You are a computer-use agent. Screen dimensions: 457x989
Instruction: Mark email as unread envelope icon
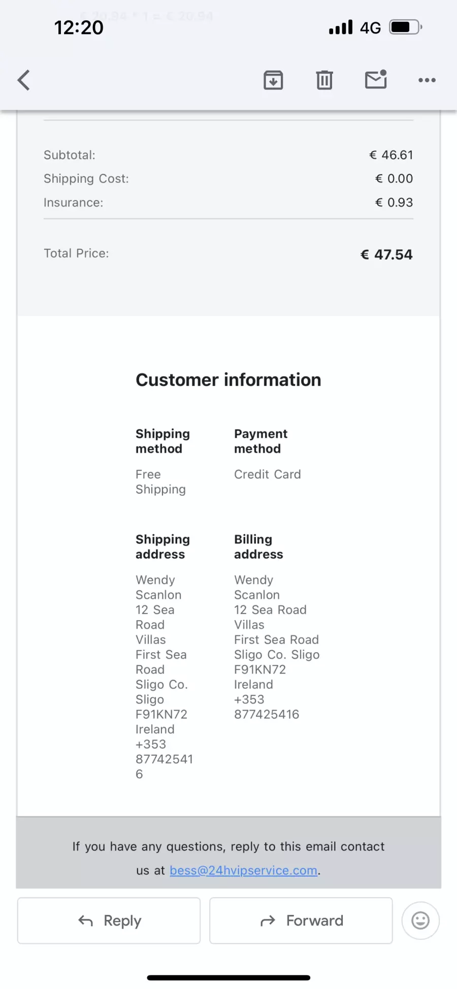pyautogui.click(x=376, y=80)
